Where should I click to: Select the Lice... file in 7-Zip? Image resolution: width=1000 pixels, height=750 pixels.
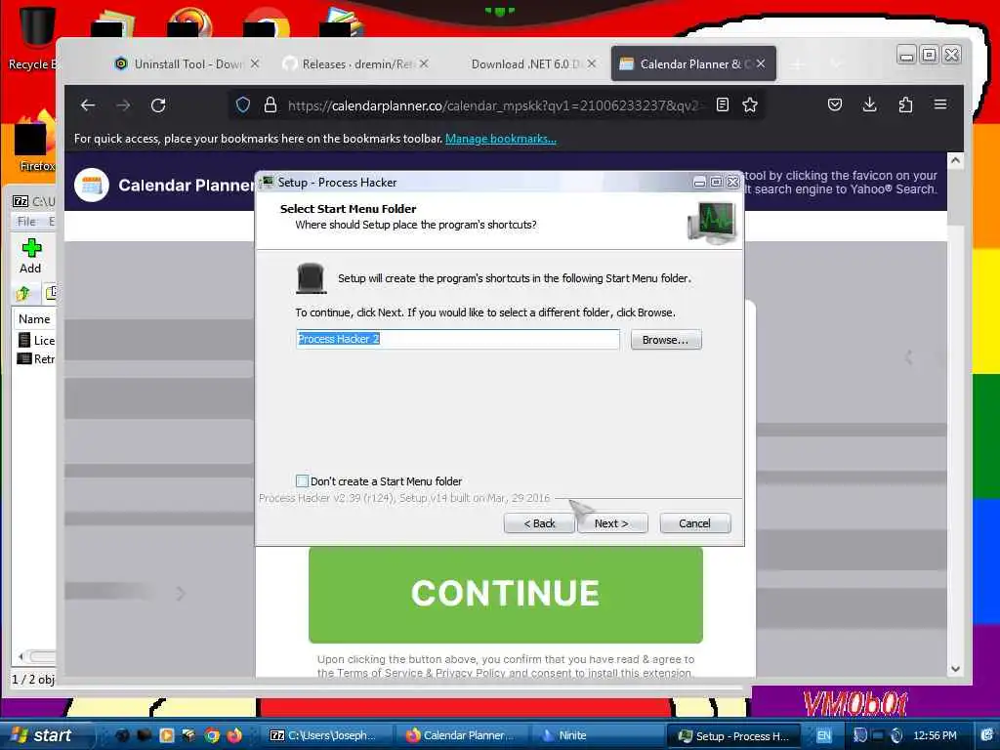37,340
